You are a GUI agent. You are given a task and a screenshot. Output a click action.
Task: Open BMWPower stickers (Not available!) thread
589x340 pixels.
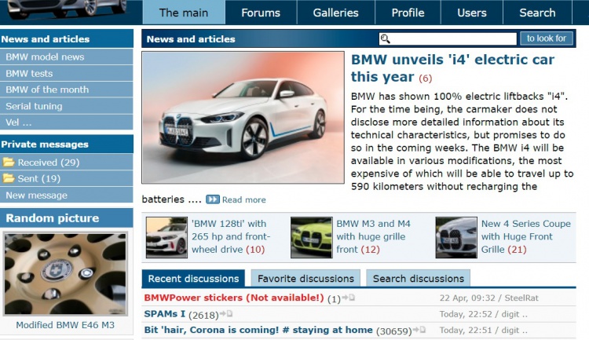(x=234, y=298)
